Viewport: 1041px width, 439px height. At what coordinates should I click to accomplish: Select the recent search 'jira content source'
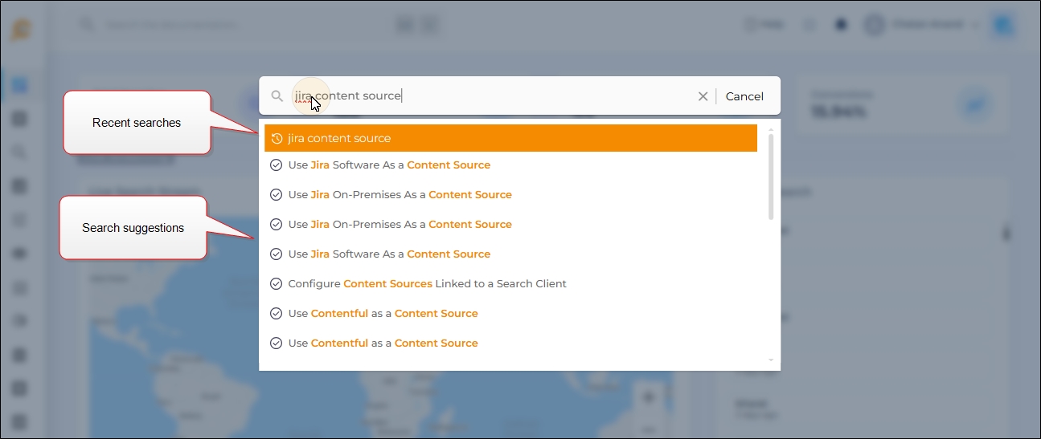[x=510, y=138]
